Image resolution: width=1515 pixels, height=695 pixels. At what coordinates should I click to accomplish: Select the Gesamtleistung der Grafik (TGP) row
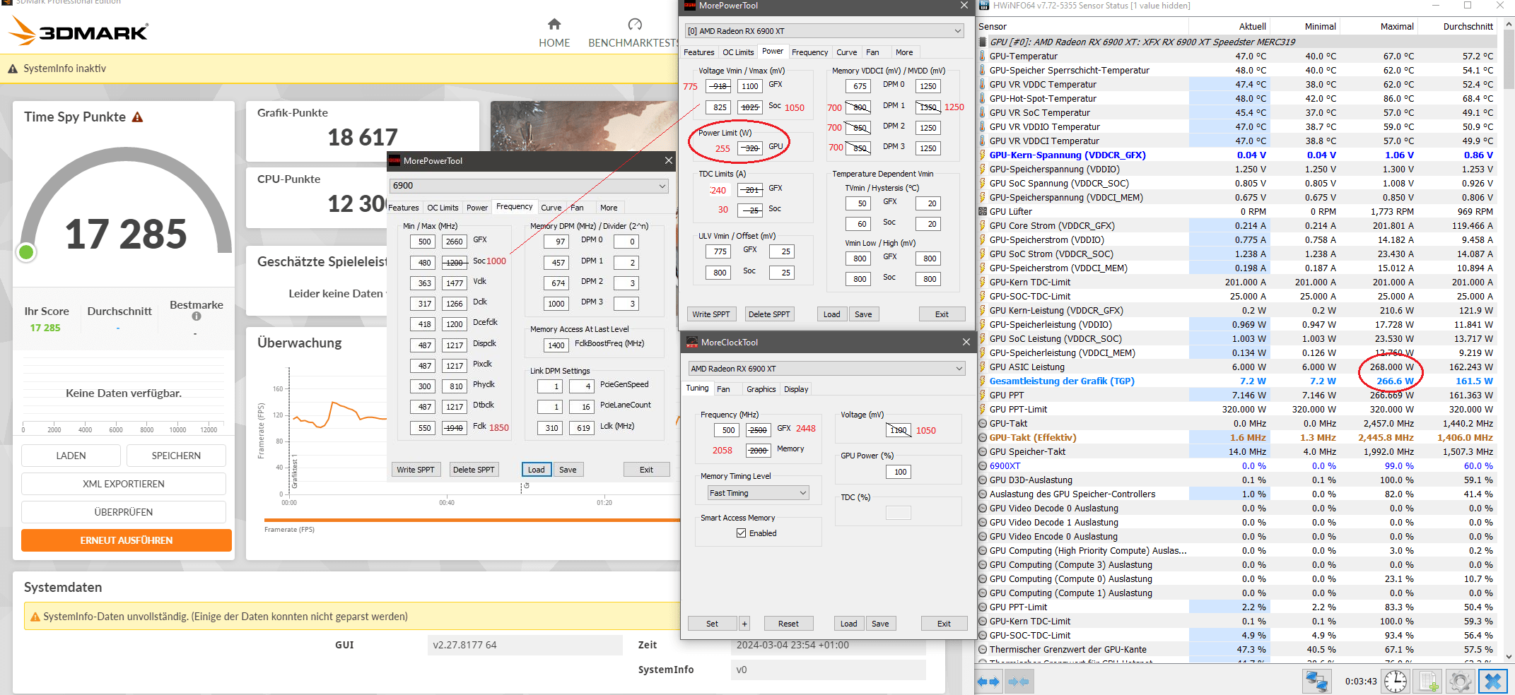(1238, 381)
